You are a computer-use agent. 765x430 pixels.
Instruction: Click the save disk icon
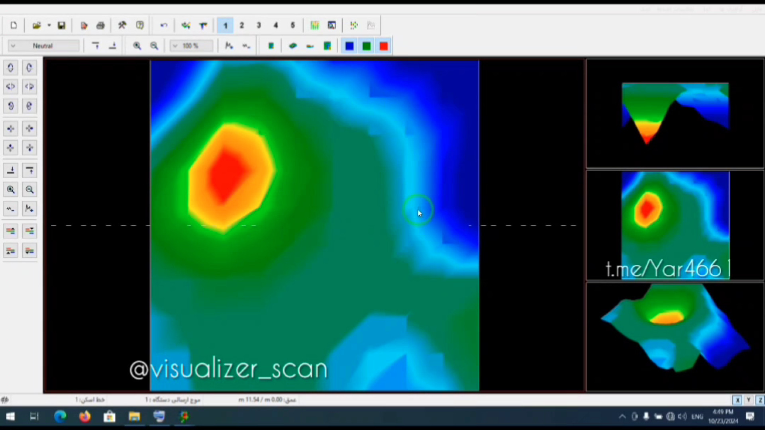(x=61, y=25)
